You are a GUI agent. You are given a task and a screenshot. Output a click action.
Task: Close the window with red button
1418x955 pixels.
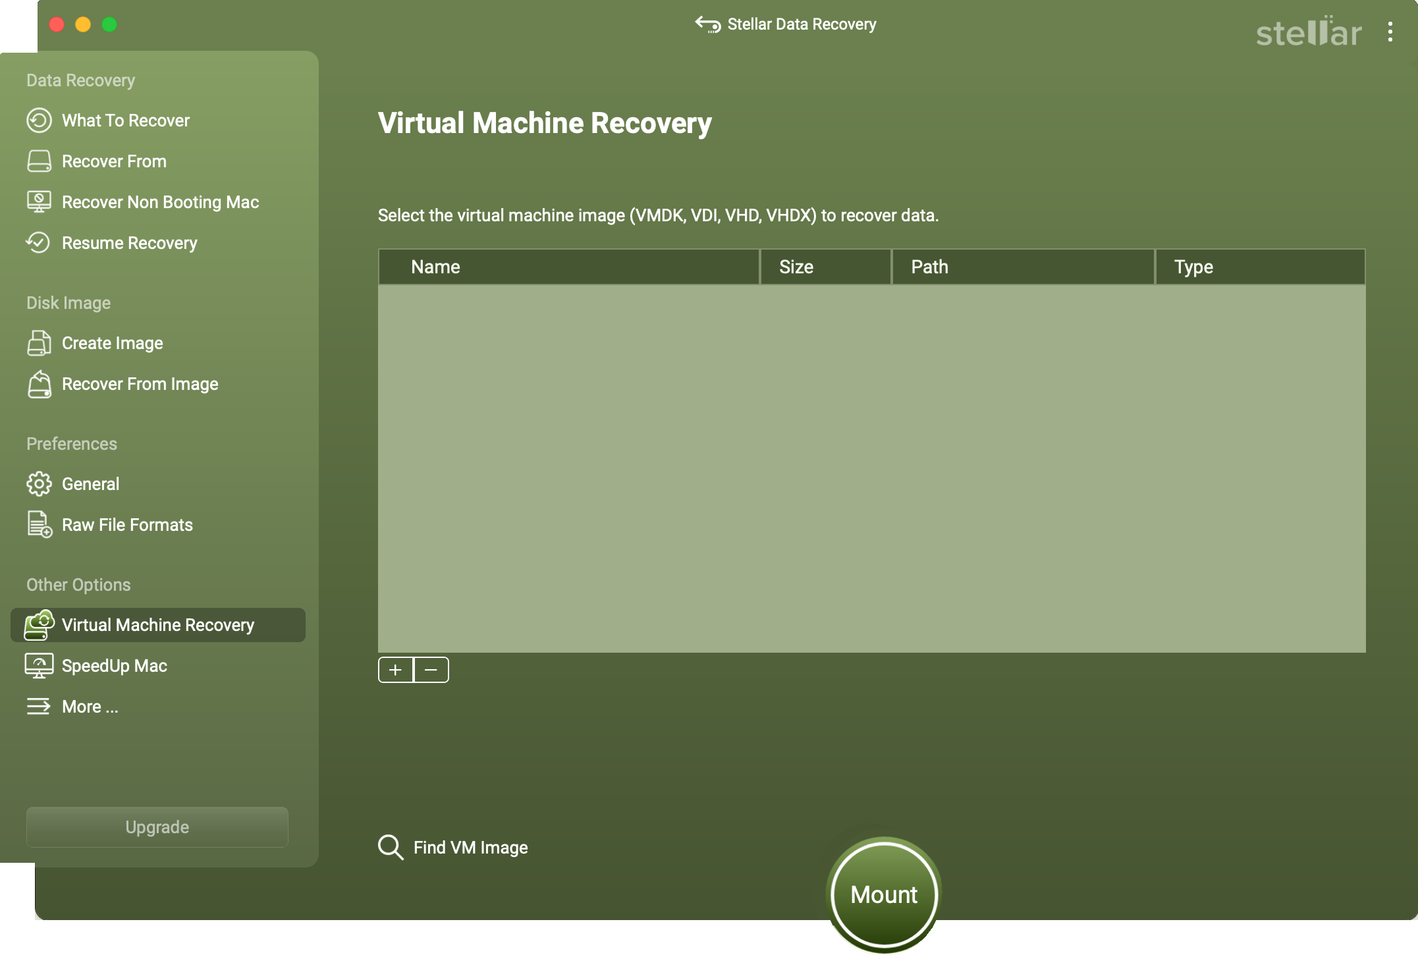pos(57,24)
